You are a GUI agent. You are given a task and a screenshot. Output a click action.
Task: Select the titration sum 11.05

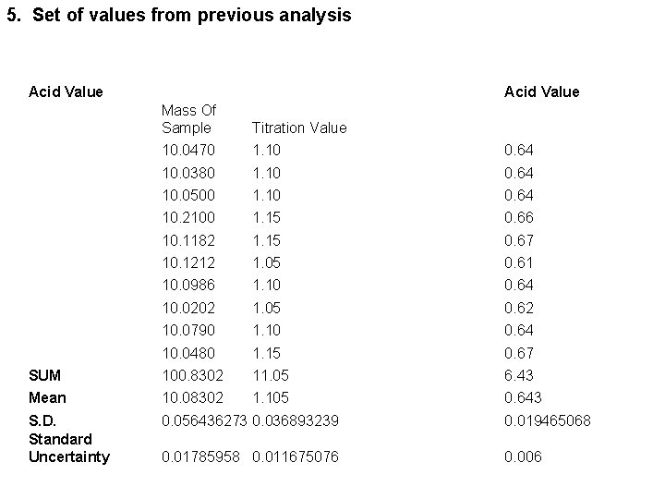pyautogui.click(x=271, y=375)
